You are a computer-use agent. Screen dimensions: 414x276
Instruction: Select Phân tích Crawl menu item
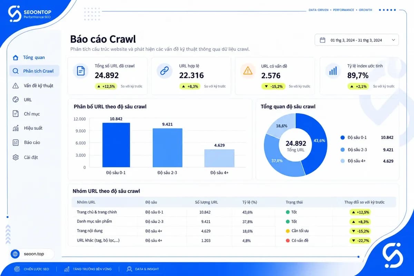(x=34, y=71)
